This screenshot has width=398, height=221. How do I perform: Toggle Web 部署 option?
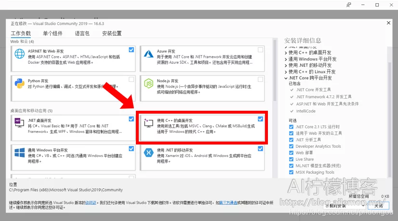coord(291,153)
